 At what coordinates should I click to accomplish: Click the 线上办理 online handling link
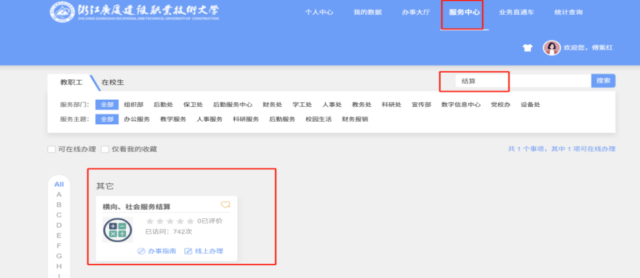coord(204,251)
